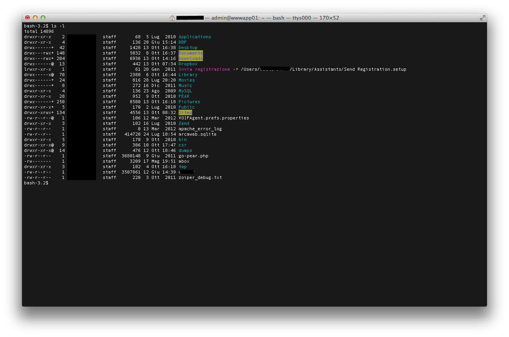Click the mbox file name
This screenshot has width=509, height=337.
pos(184,161)
